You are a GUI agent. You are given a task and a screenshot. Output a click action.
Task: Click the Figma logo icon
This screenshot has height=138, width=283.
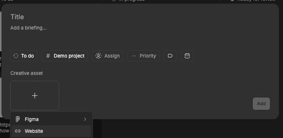(18, 119)
